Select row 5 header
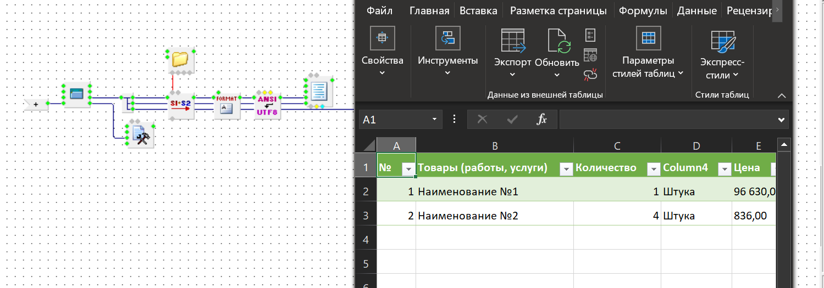824x288 pixels. click(x=366, y=264)
